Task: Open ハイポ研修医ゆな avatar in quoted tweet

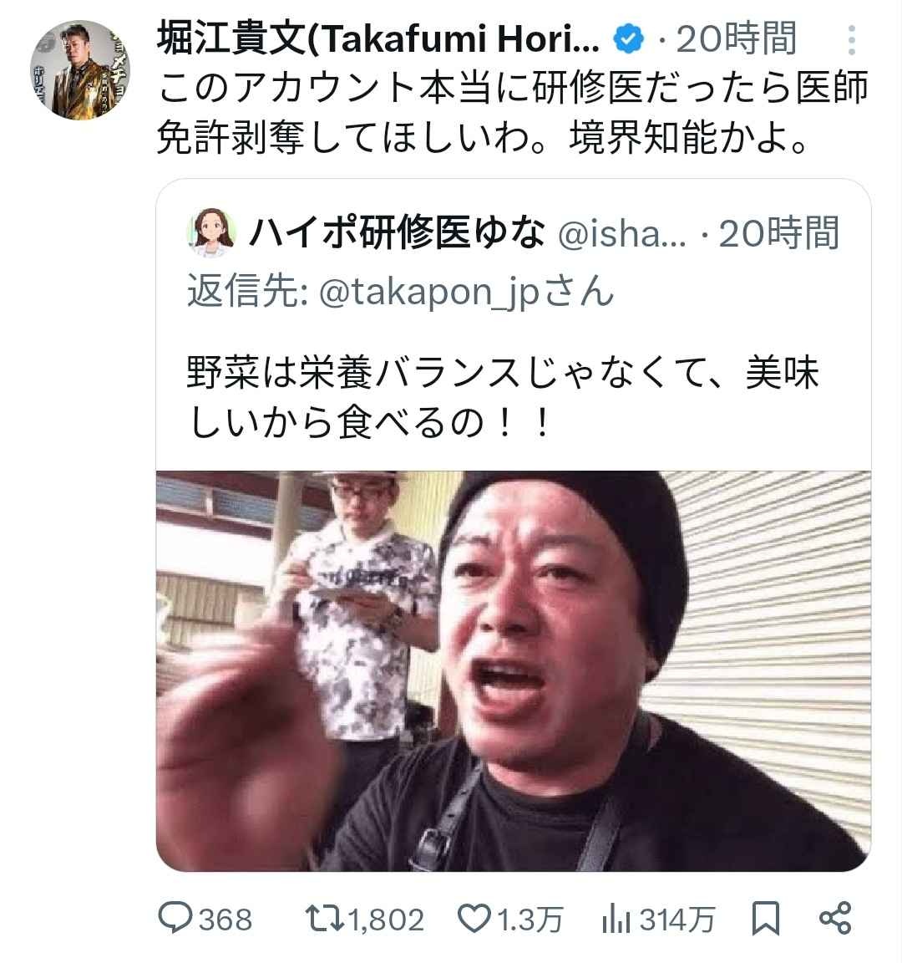Action: click(211, 232)
